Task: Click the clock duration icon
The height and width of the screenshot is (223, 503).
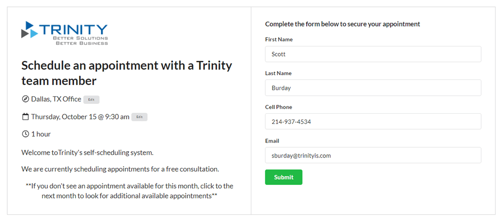Action: 25,134
